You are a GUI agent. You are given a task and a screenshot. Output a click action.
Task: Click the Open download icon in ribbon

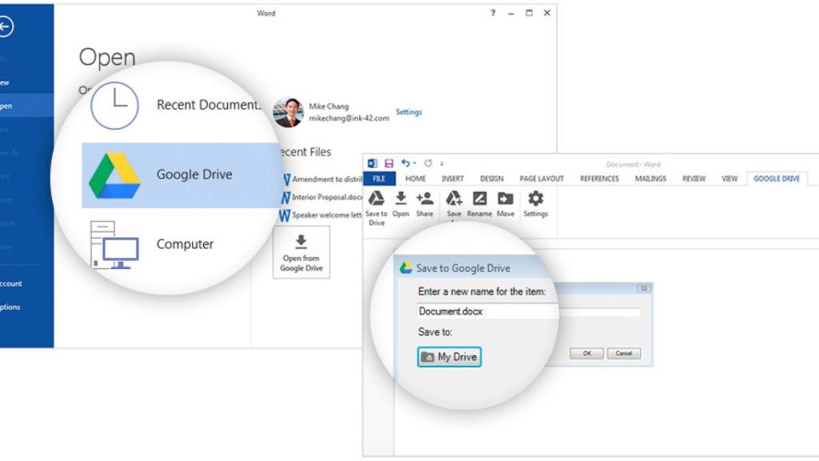[401, 198]
